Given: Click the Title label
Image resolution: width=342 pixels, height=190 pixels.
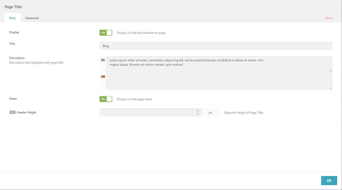Looking at the screenshot, I should [12, 44].
